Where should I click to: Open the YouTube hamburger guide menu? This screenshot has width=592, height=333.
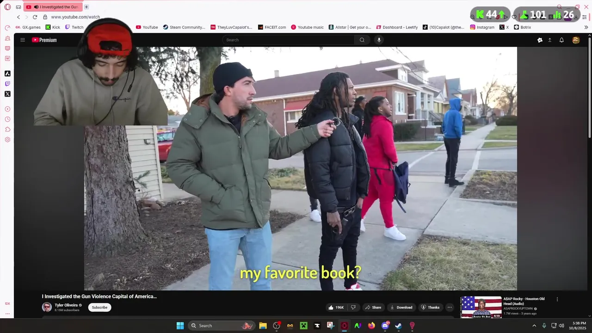(x=23, y=40)
